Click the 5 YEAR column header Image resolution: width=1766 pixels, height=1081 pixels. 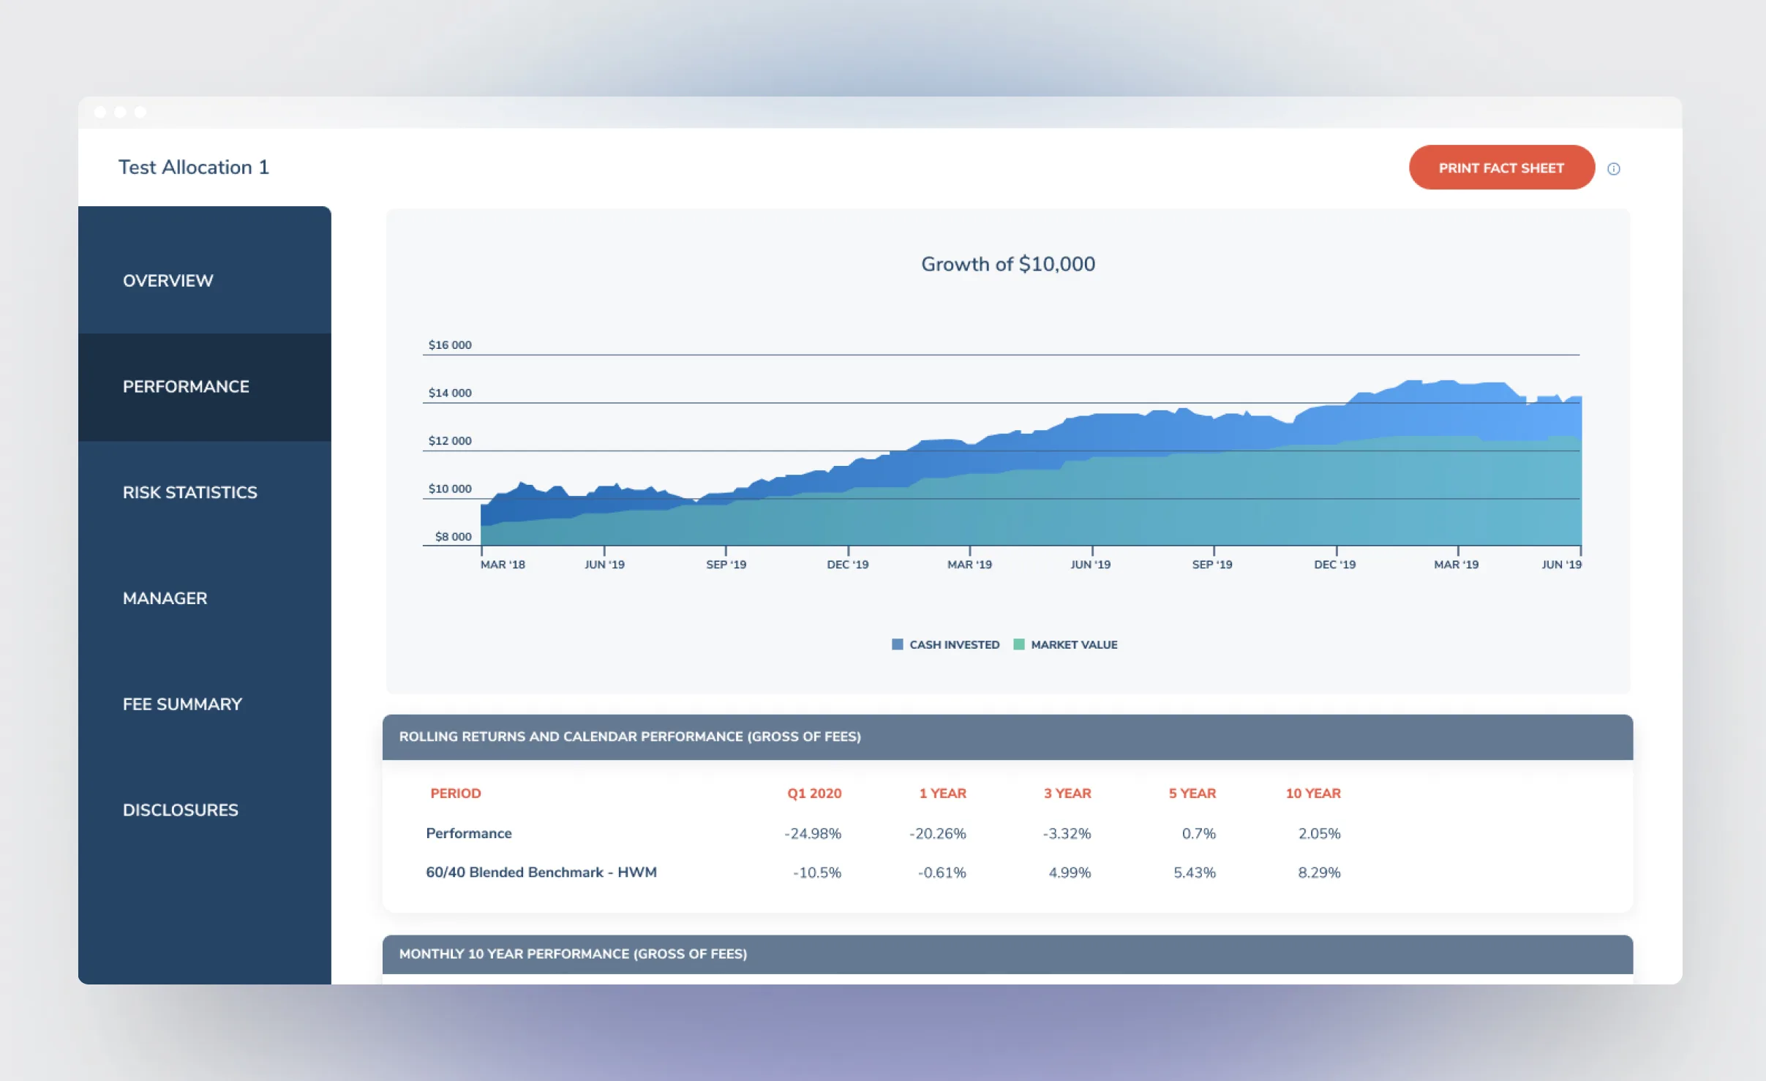(x=1192, y=793)
